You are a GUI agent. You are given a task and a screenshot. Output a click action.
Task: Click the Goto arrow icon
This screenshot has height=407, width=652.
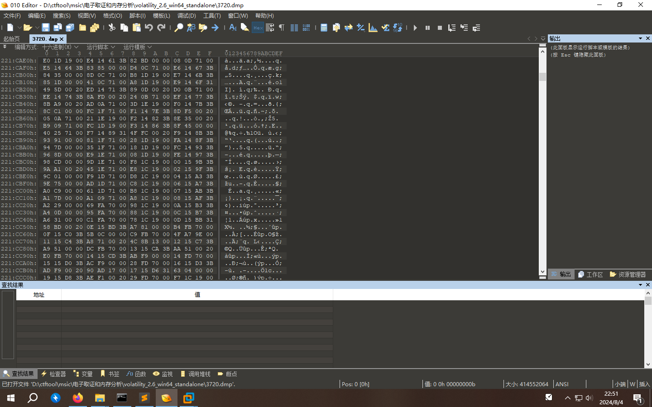click(215, 28)
